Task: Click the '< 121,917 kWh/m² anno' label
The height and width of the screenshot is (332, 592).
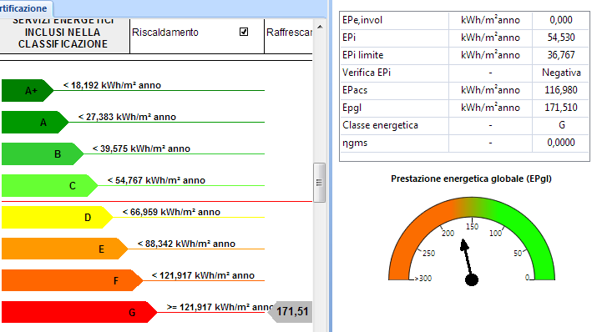Action: tap(203, 275)
